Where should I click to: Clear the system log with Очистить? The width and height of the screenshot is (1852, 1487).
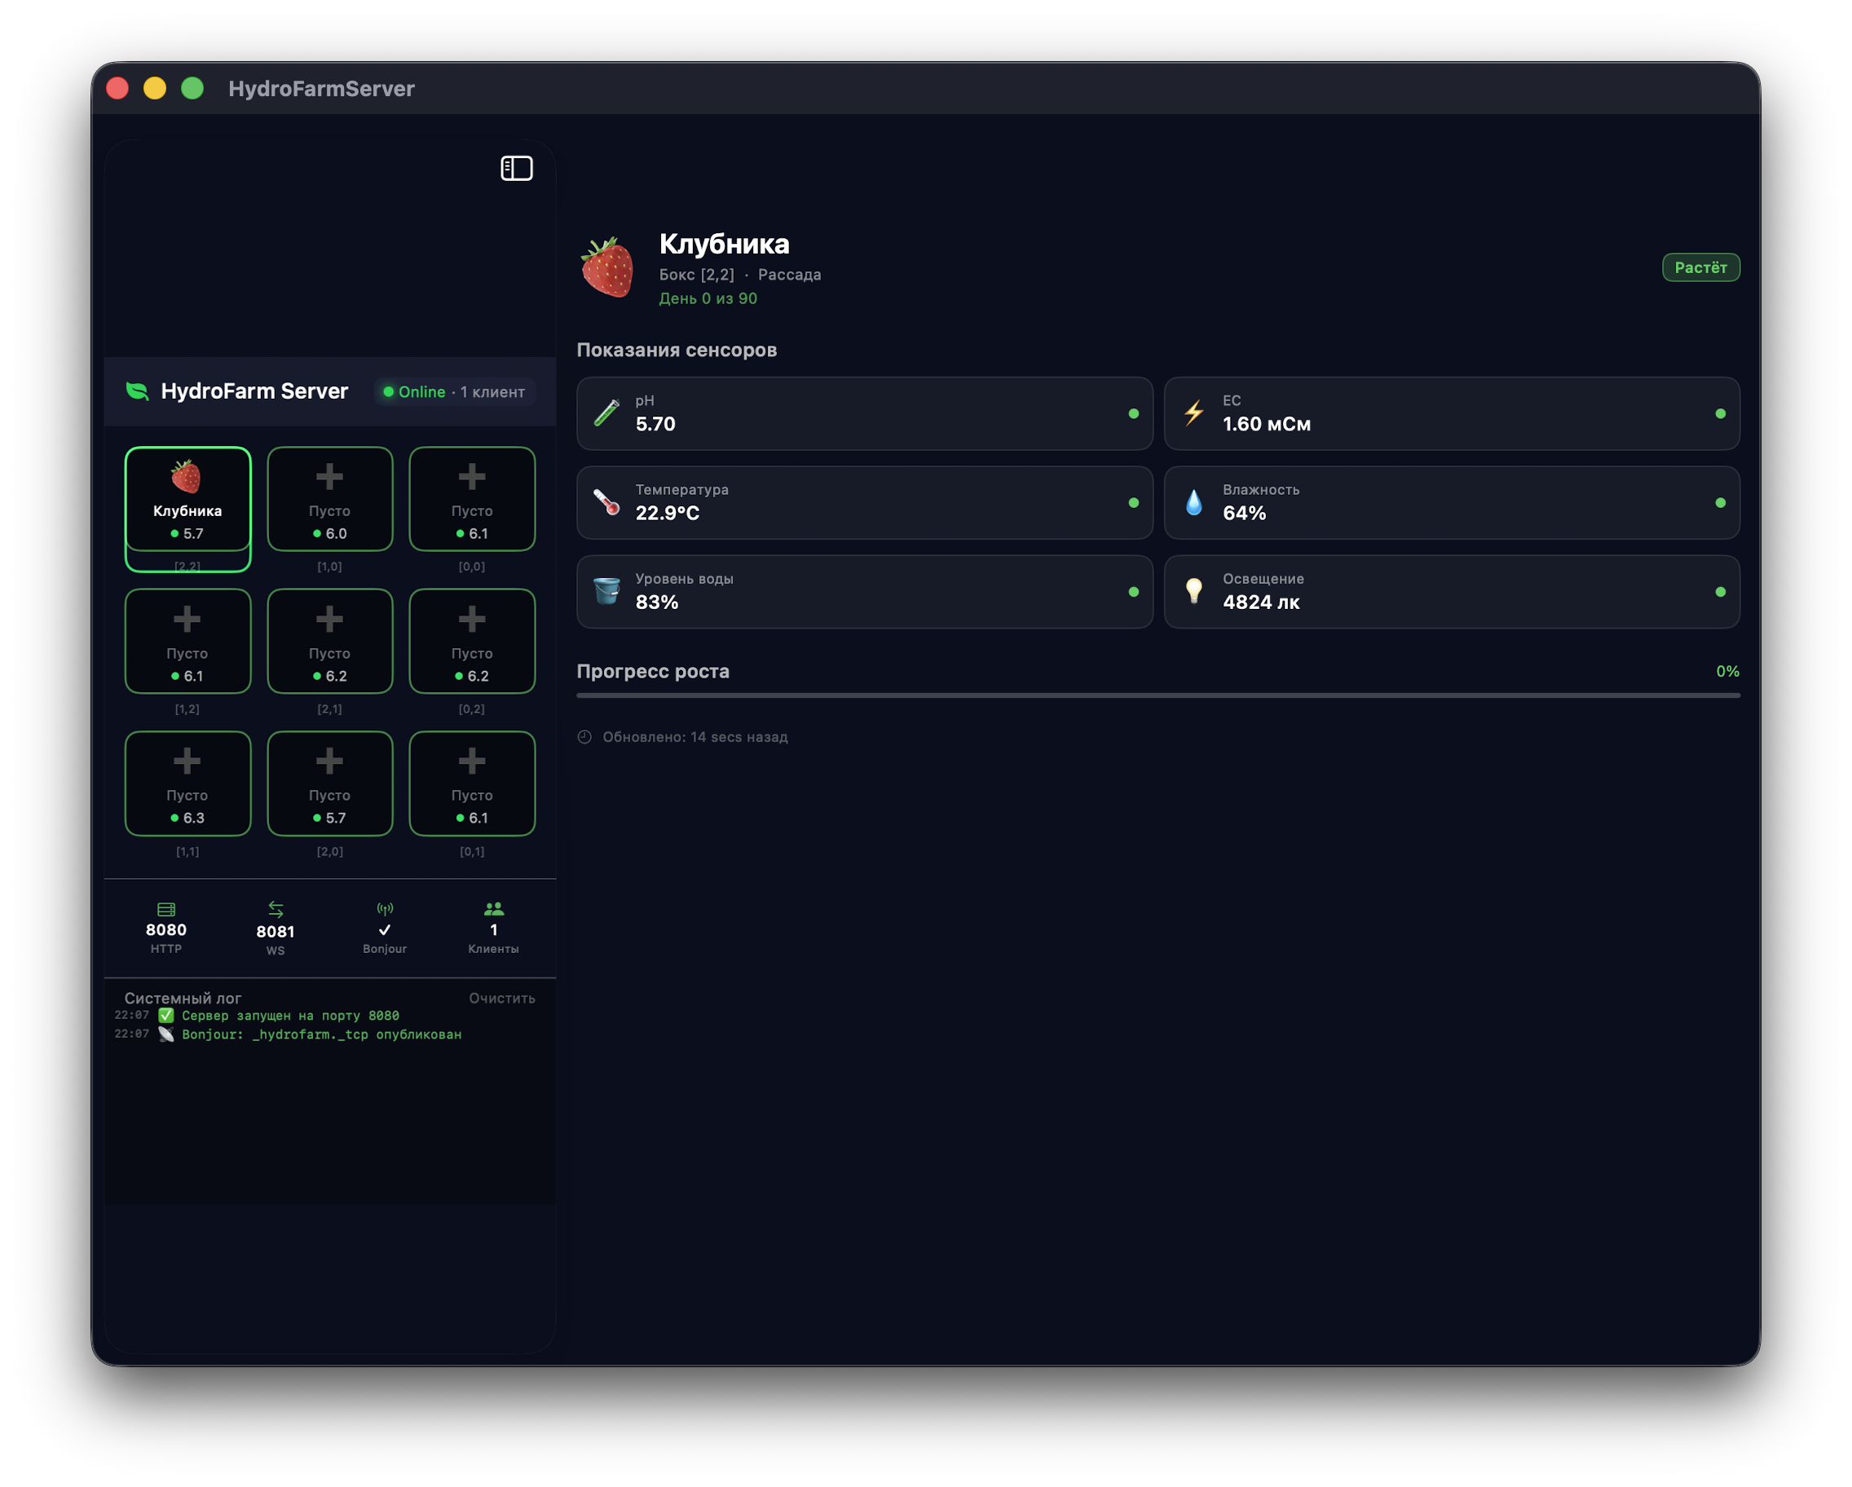pyautogui.click(x=501, y=997)
